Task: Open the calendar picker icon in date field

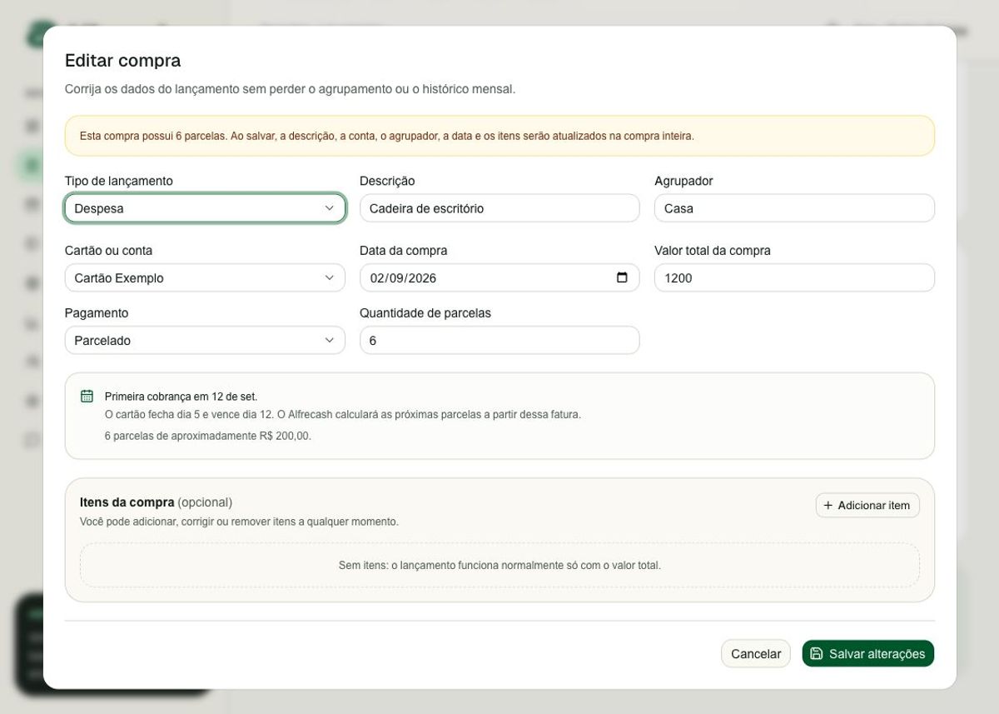Action: coord(622,277)
